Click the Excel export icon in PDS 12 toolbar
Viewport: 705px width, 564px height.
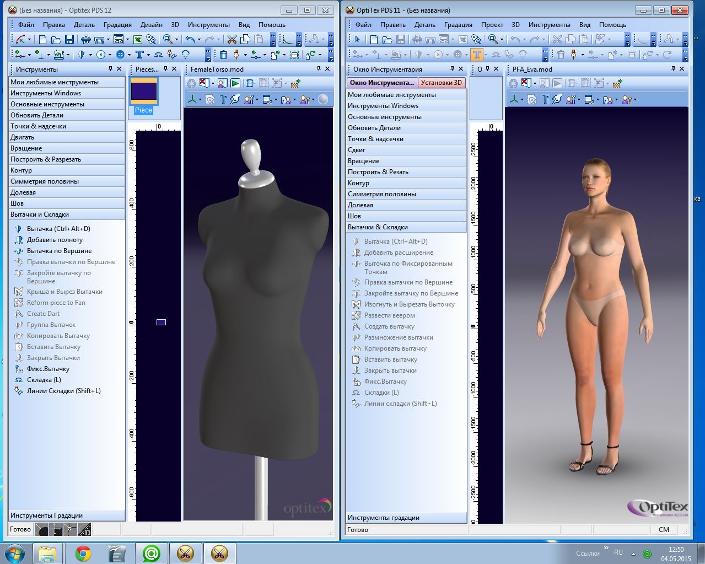pyautogui.click(x=138, y=39)
